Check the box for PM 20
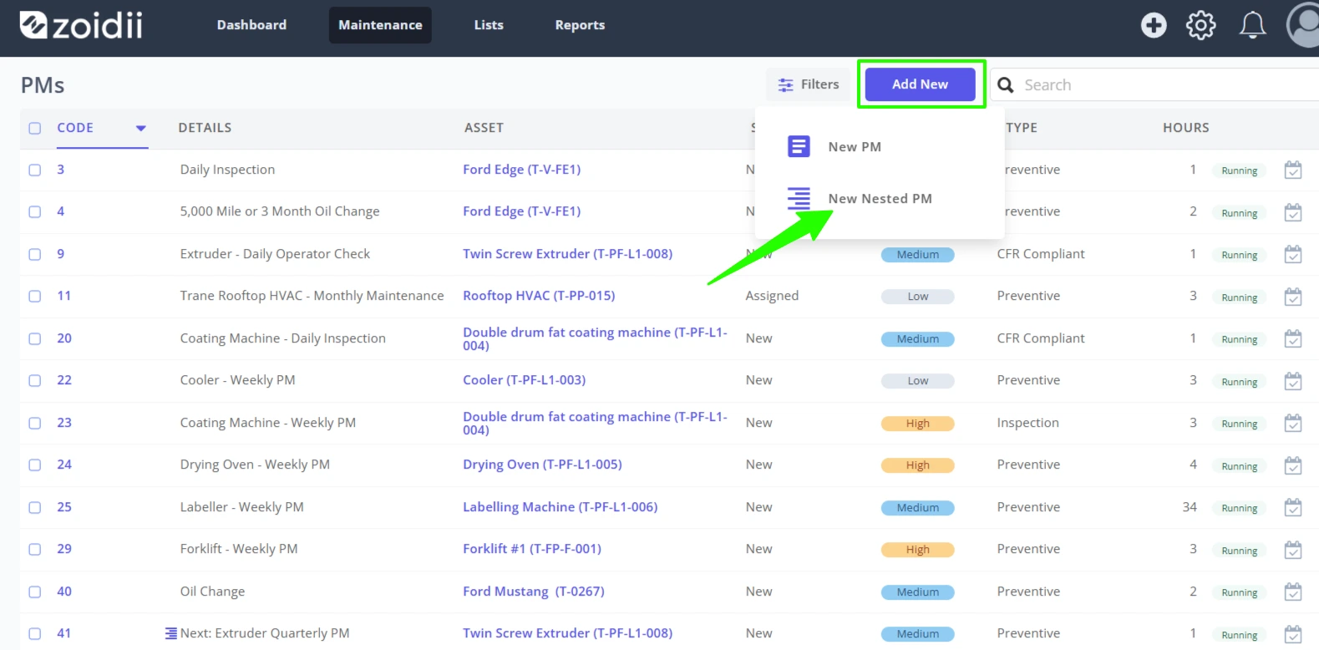The image size is (1319, 650). [x=35, y=338]
